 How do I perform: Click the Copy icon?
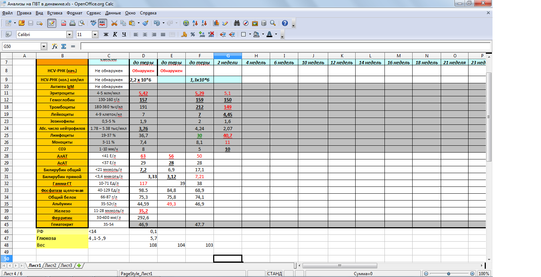point(123,23)
